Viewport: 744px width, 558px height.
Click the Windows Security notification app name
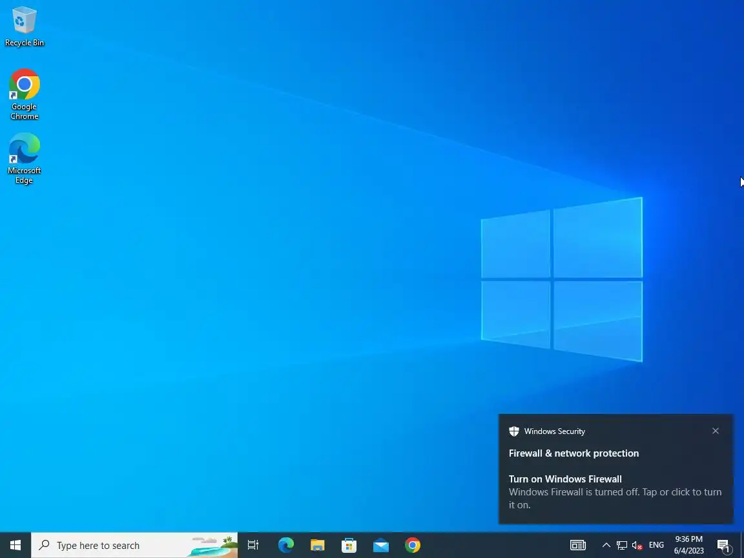(555, 431)
